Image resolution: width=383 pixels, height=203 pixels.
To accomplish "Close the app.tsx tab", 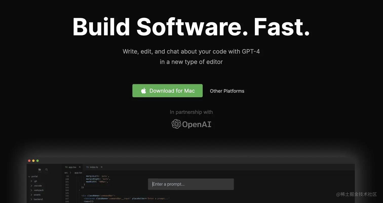I will (x=80, y=167).
